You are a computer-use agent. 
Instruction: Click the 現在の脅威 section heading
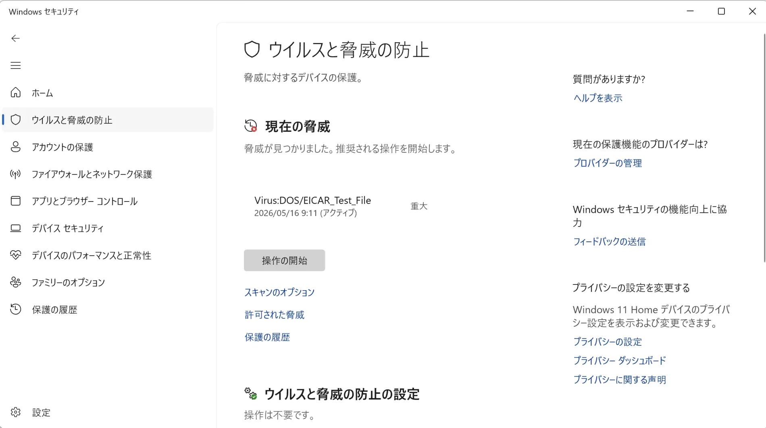pos(298,127)
